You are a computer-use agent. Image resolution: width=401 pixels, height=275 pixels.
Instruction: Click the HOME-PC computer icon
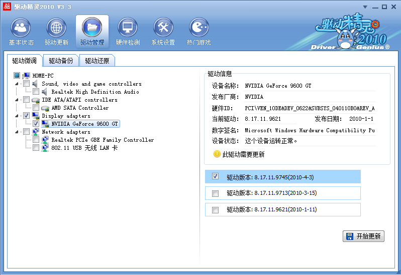pyautogui.click(x=26, y=76)
